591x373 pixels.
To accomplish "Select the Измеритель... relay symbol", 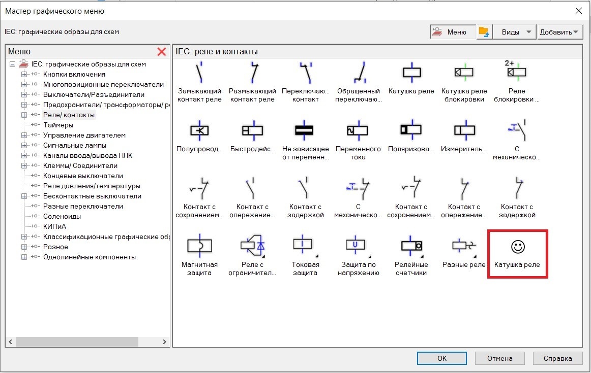I will click(x=464, y=130).
